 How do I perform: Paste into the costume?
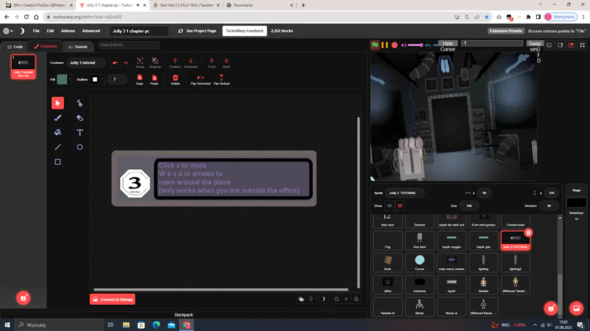[x=154, y=80]
